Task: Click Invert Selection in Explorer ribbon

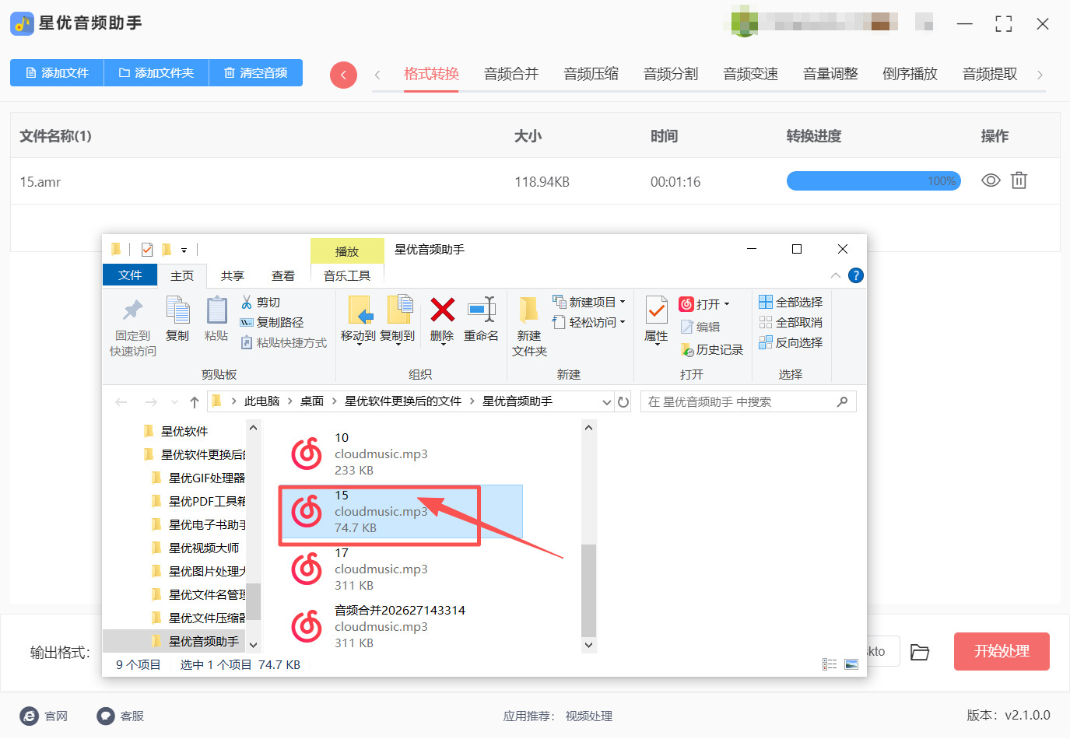Action: 791,342
